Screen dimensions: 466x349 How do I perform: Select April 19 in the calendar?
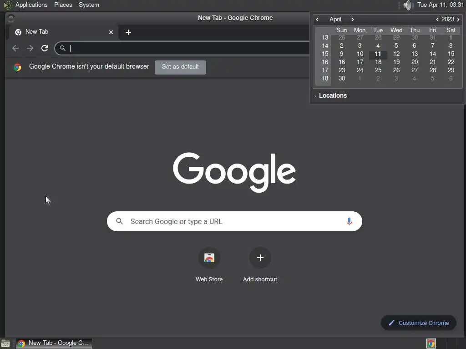click(396, 62)
